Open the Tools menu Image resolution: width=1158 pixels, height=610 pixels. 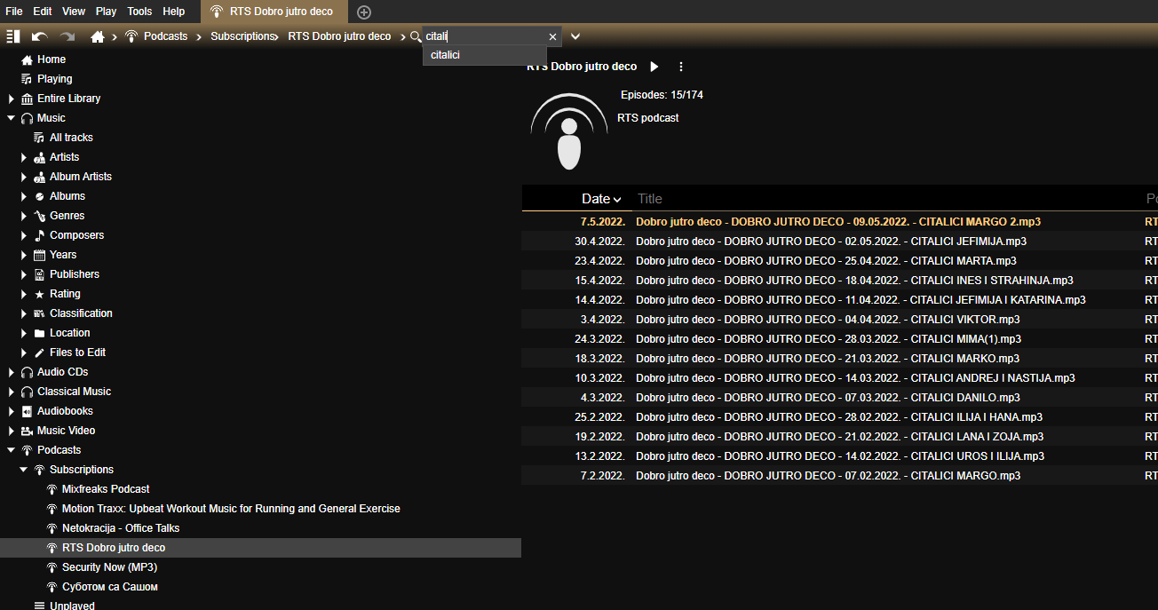139,12
